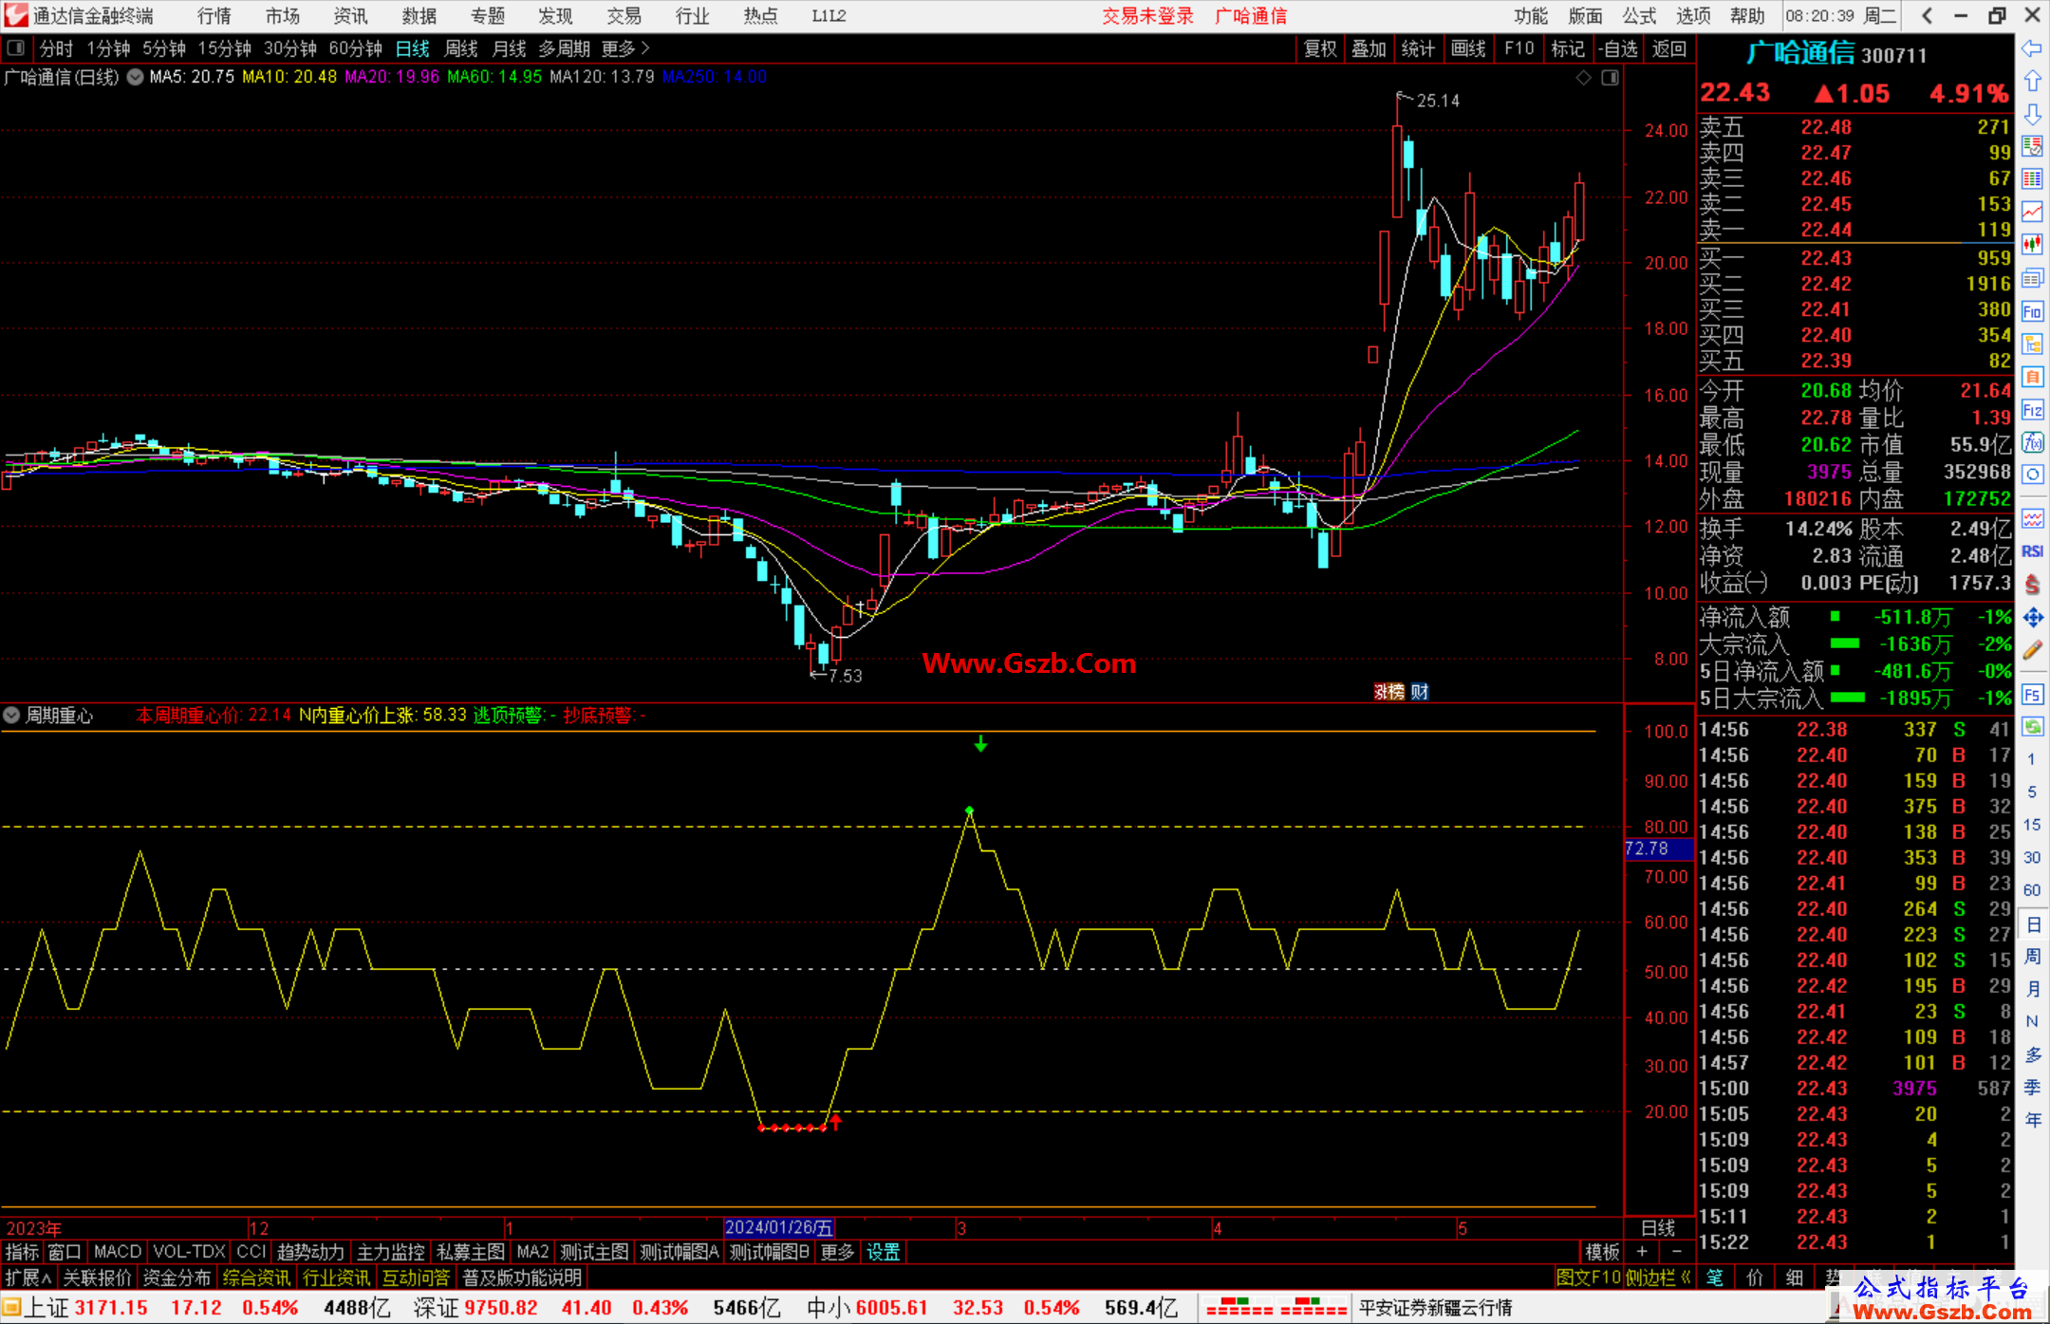The width and height of the screenshot is (2050, 1324).
Task: Click the FS icon in right sidebar
Action: tap(2032, 694)
